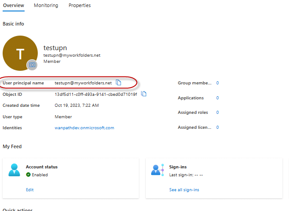Copy the user principal name
The image size is (289, 211).
click(x=119, y=83)
